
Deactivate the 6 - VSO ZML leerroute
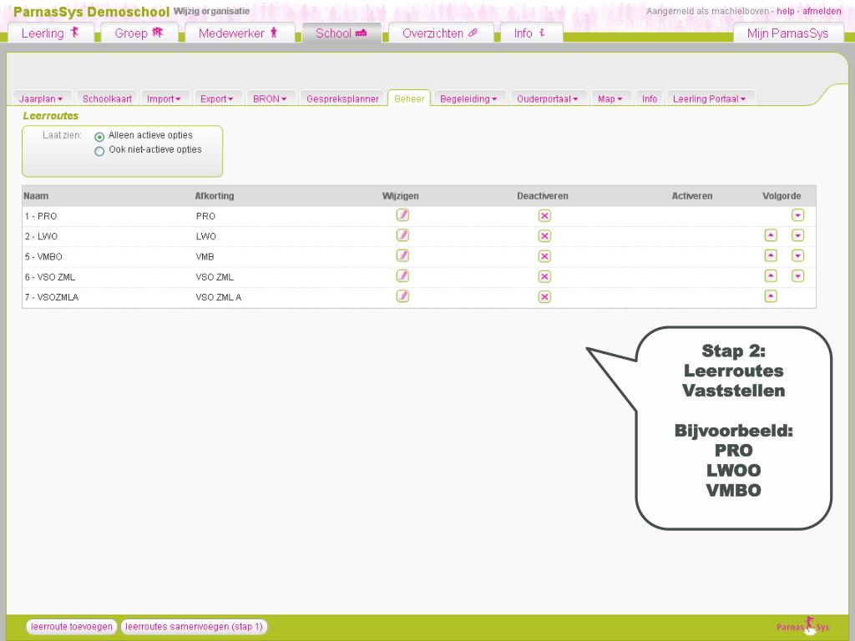click(x=544, y=277)
